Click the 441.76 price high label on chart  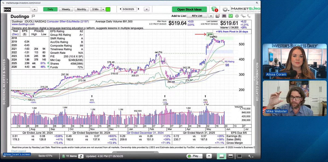pyautogui.click(x=158, y=52)
